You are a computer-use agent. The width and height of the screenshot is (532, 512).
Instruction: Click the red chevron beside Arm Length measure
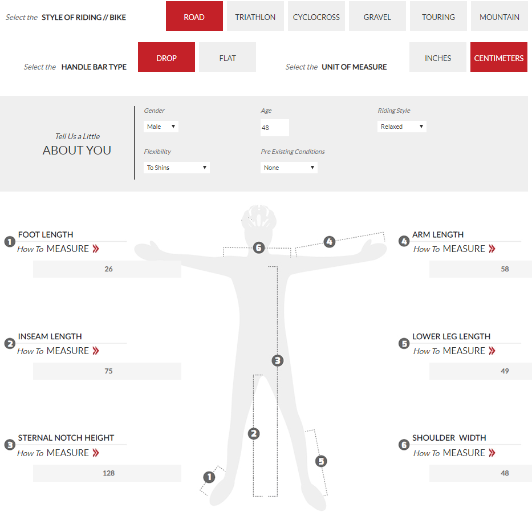492,249
